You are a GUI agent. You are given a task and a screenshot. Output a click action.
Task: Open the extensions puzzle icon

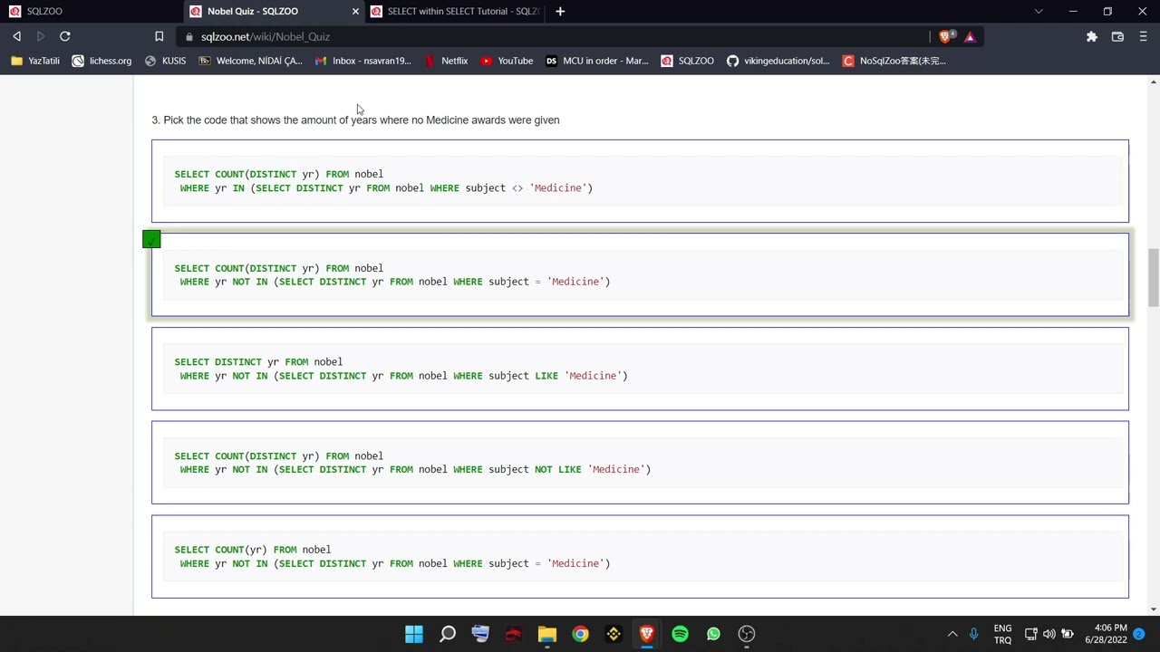coord(1092,36)
